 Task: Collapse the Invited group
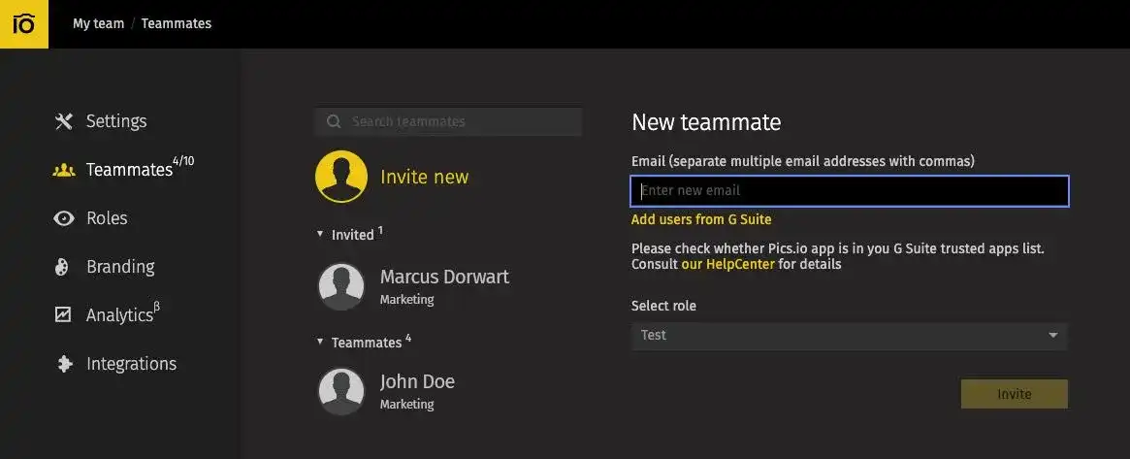point(320,234)
